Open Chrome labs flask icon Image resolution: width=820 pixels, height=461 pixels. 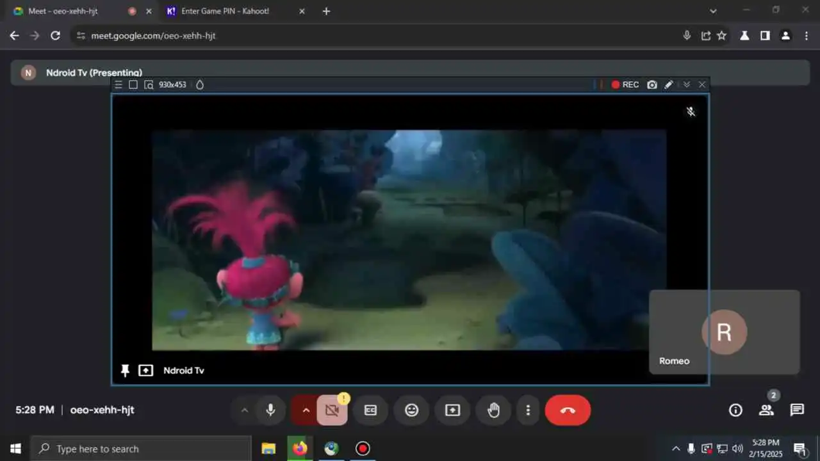point(744,36)
